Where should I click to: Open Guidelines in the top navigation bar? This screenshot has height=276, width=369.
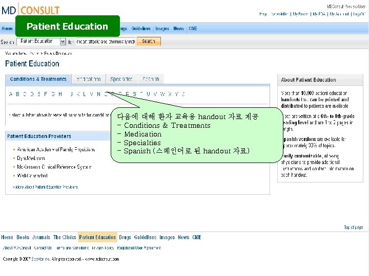(x=141, y=29)
